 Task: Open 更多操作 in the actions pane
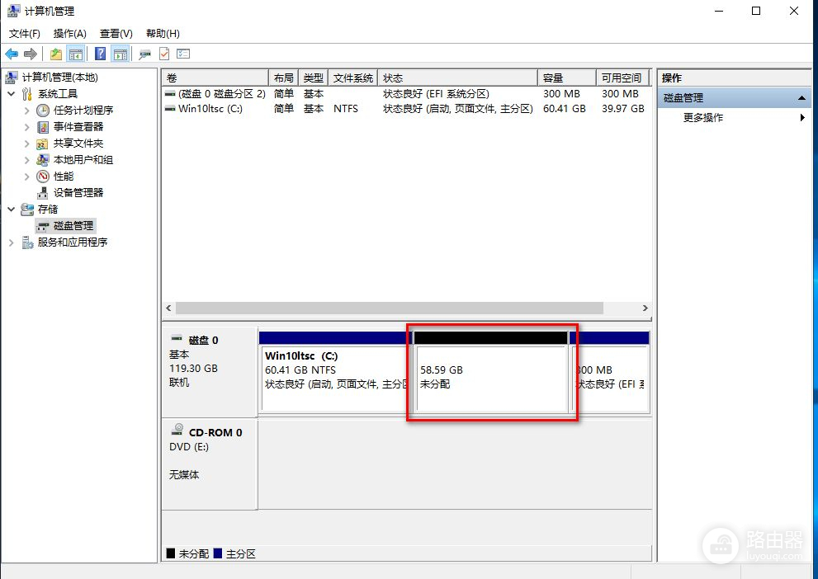point(703,118)
